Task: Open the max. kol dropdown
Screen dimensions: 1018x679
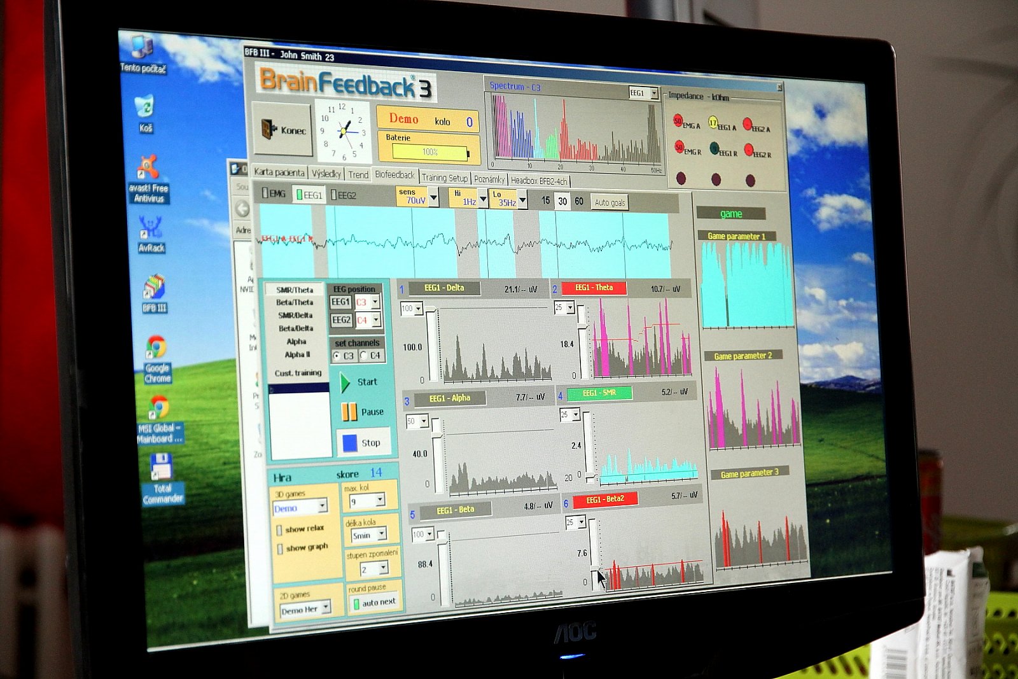Action: pos(380,500)
